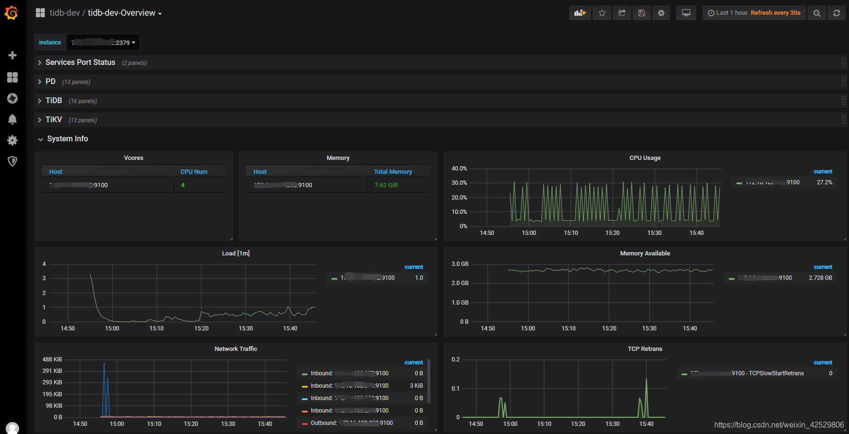Click the CPU Num value 4
The image size is (849, 434).
[x=183, y=185]
